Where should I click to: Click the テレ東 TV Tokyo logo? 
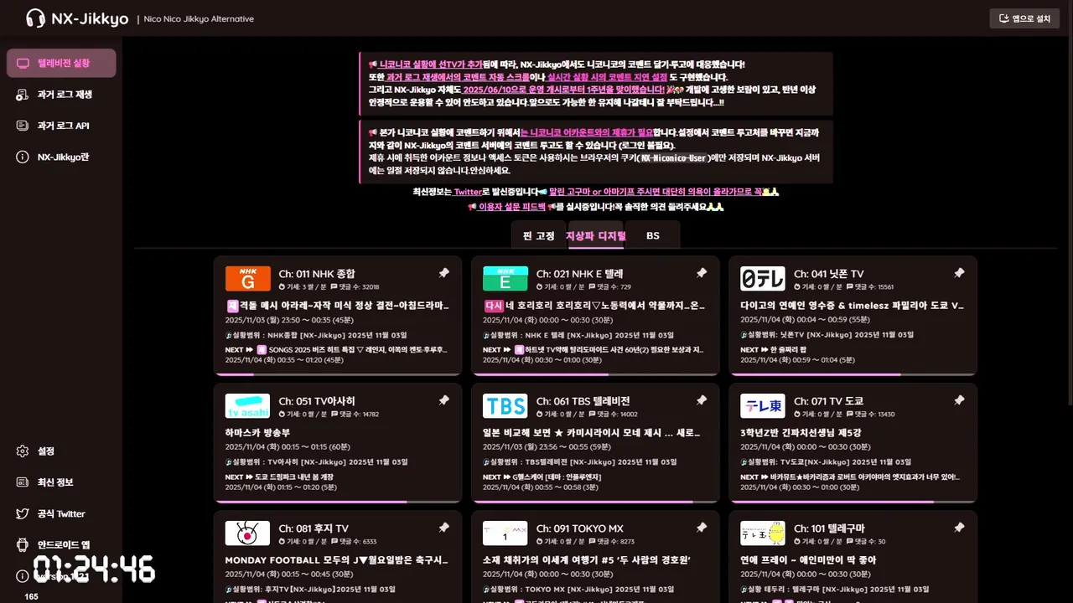click(x=763, y=406)
